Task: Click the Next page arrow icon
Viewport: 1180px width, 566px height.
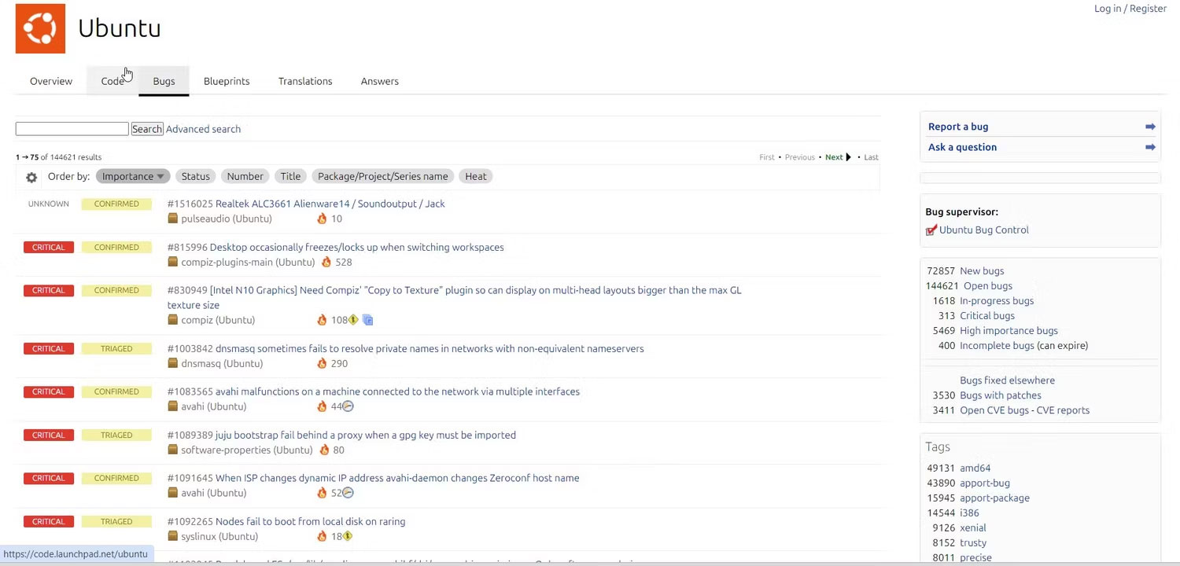Action: [849, 157]
